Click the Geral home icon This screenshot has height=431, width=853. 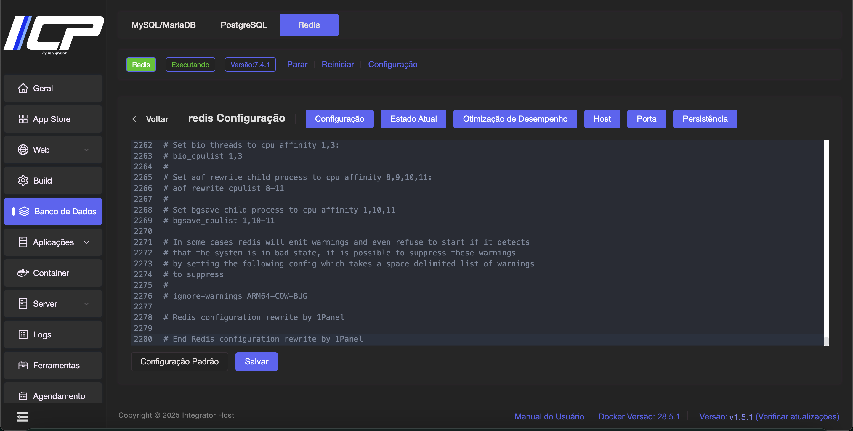coord(23,89)
